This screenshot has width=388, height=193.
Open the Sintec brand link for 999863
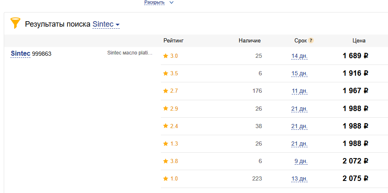pos(20,53)
